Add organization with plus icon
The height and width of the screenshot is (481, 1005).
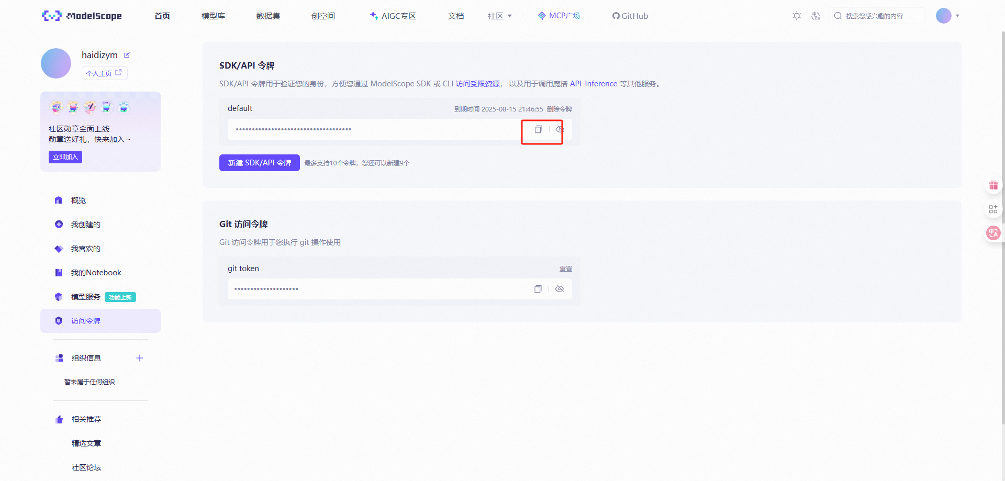coord(140,358)
